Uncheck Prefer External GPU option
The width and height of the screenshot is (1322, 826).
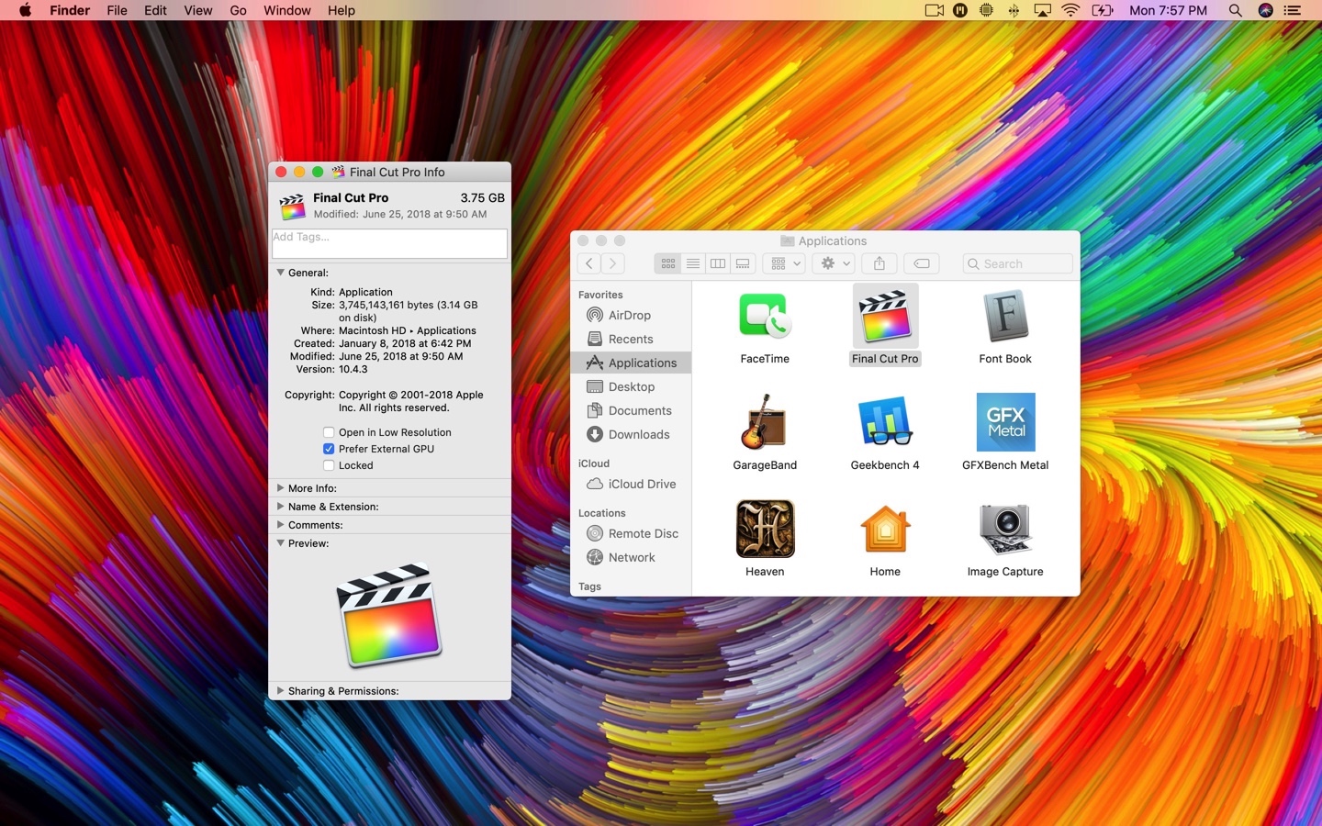(328, 449)
